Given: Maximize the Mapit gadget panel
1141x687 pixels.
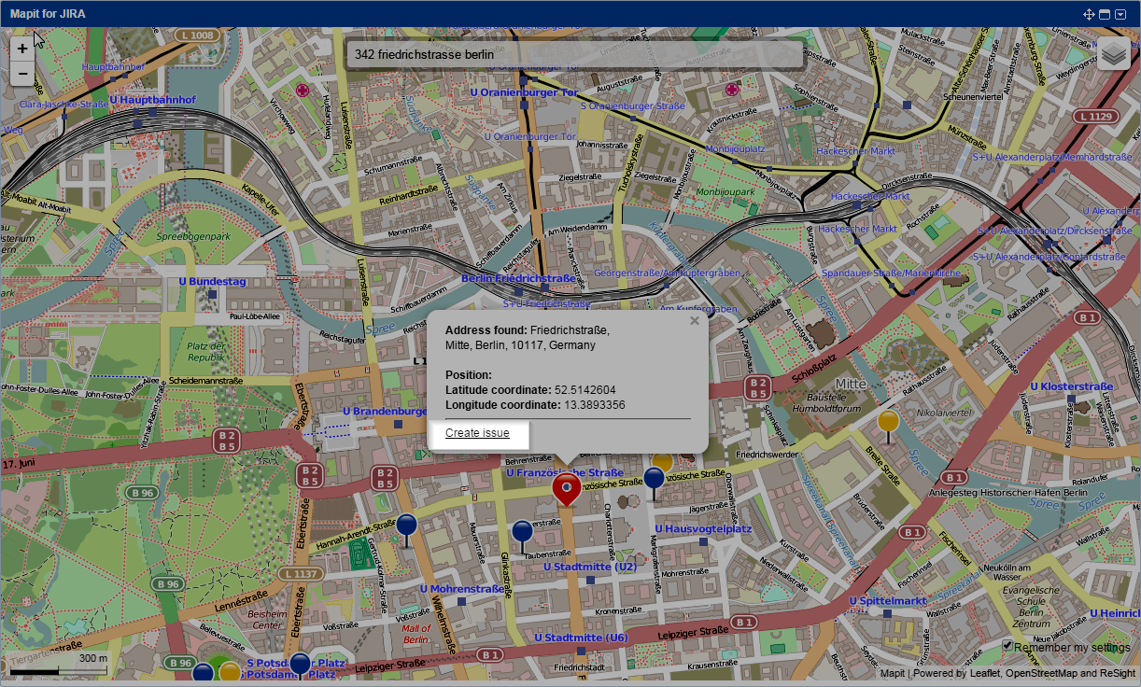Looking at the screenshot, I should pos(1104,14).
